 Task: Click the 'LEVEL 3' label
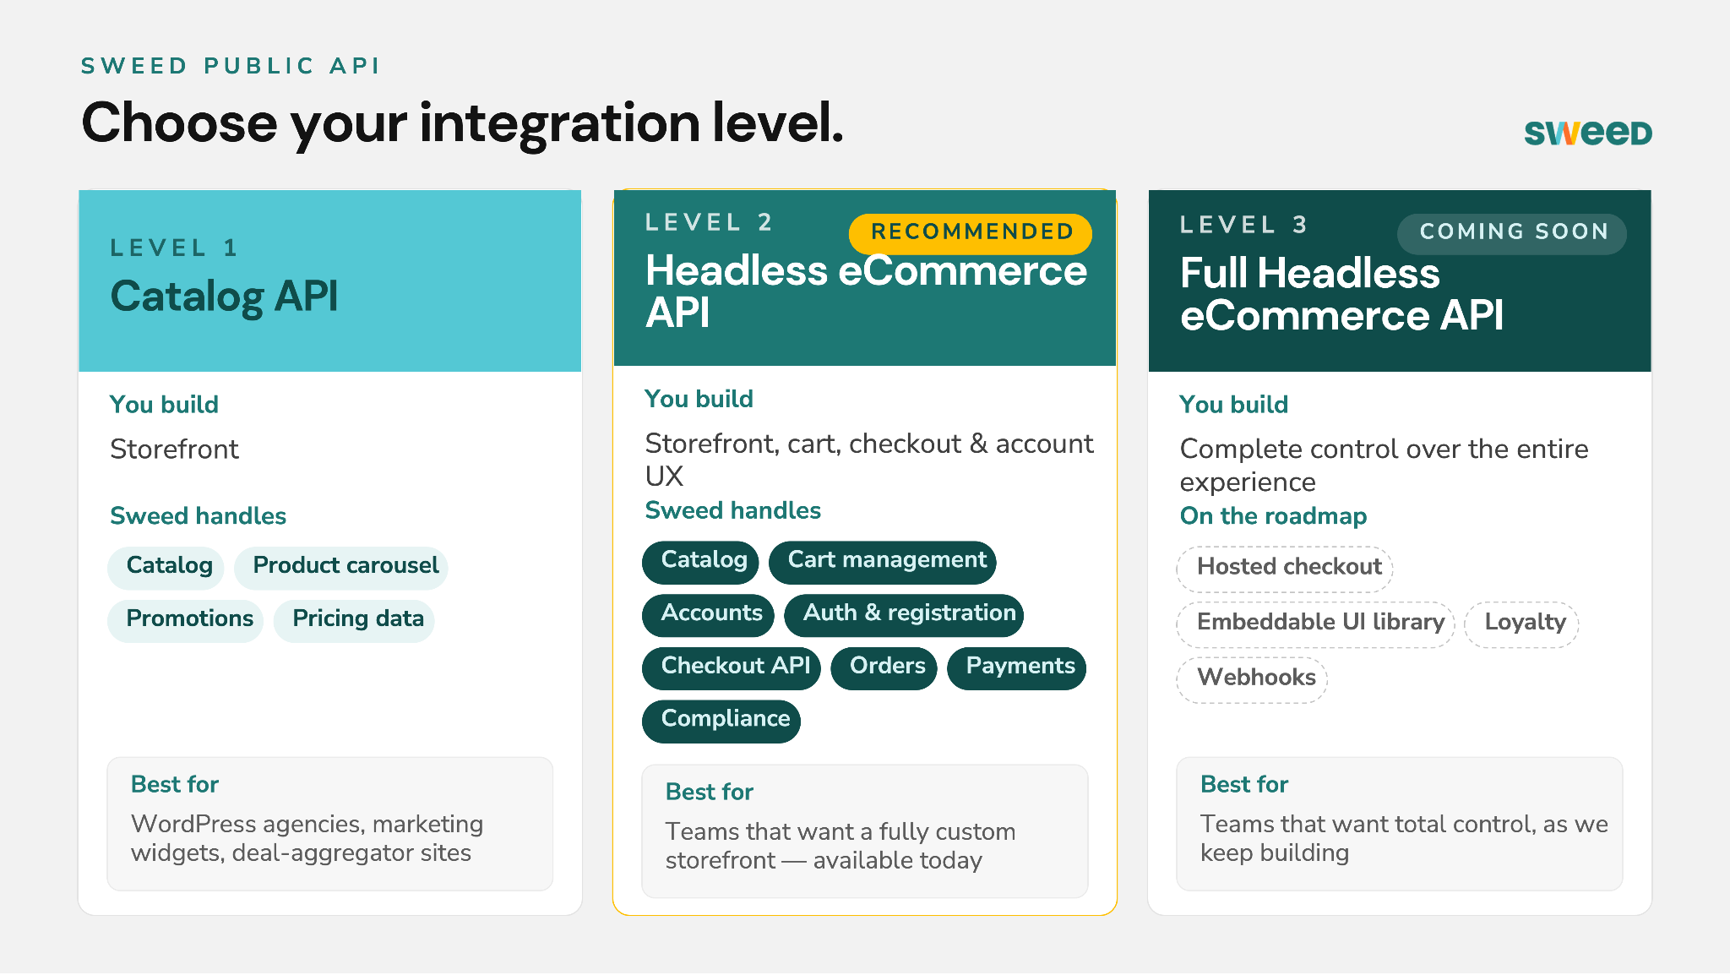tap(1244, 226)
